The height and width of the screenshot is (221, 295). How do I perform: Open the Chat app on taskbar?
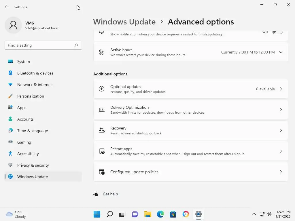click(x=135, y=214)
